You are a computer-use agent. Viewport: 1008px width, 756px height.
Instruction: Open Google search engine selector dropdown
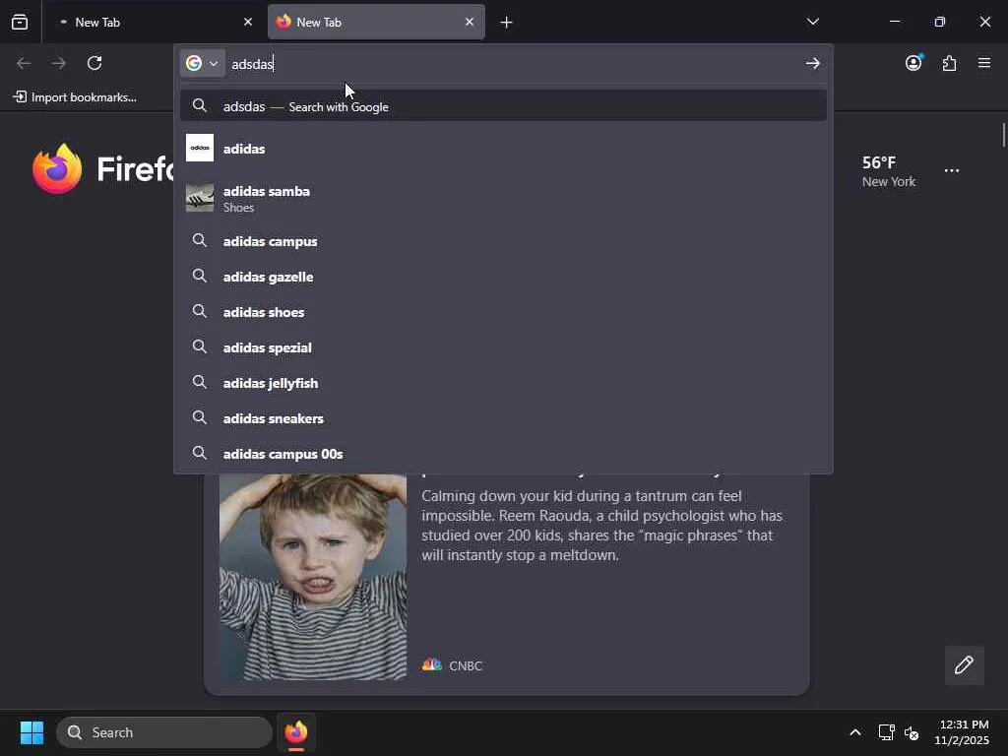[x=203, y=63]
